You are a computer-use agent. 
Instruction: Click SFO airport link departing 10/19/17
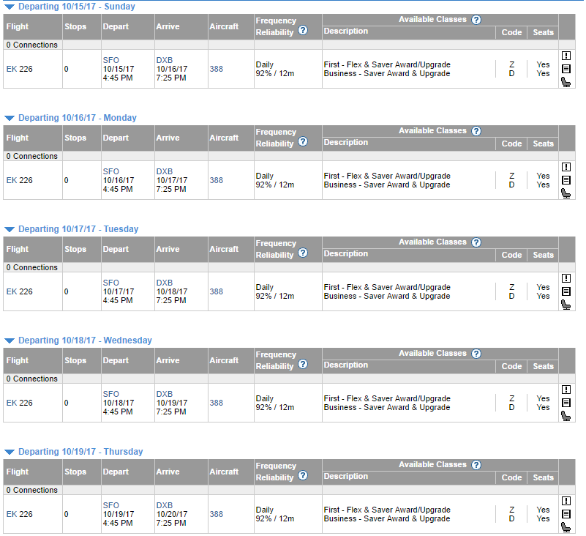(x=111, y=505)
